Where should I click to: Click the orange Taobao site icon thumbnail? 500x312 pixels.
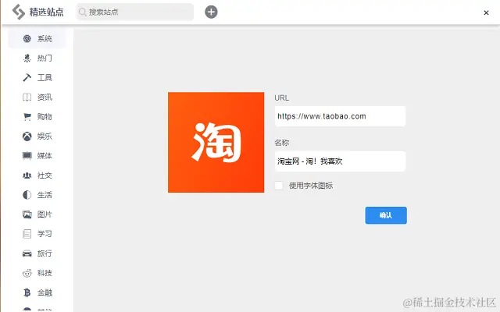216,142
